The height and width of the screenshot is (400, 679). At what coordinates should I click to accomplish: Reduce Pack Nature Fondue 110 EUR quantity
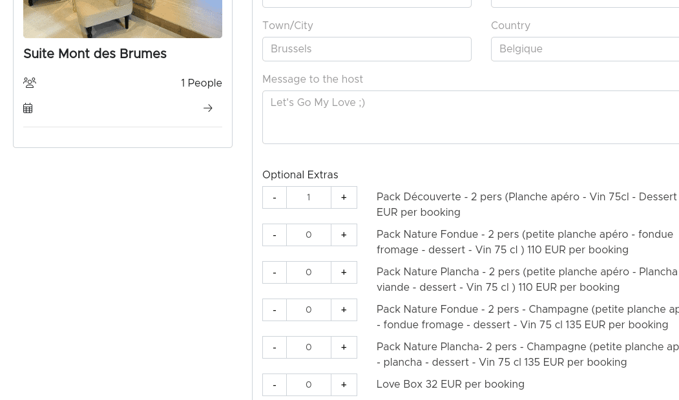coord(275,235)
